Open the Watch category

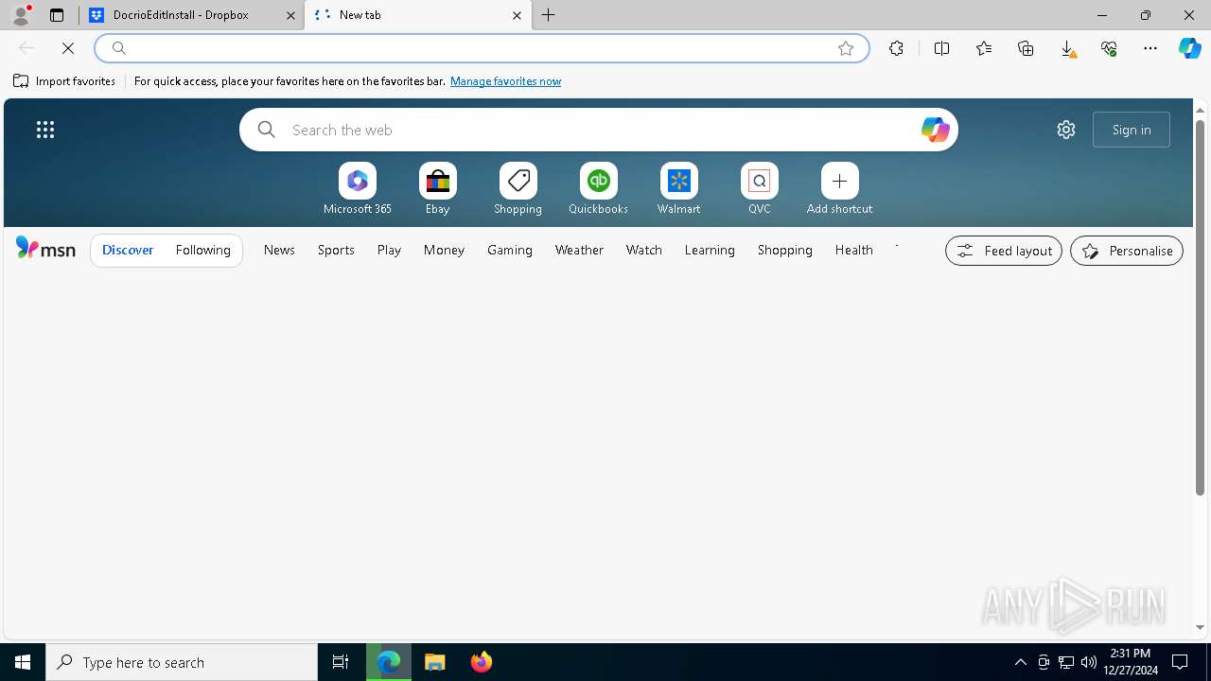pyautogui.click(x=644, y=250)
